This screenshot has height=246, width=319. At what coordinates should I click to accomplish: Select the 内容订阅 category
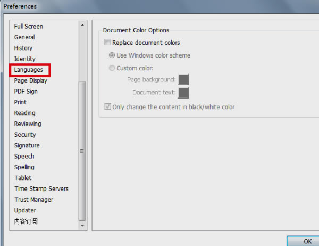[26, 221]
